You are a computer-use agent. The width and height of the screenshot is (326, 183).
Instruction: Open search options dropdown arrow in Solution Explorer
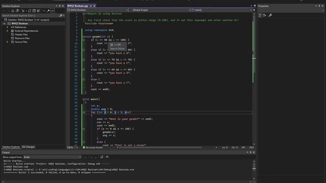pyautogui.click(x=63, y=16)
